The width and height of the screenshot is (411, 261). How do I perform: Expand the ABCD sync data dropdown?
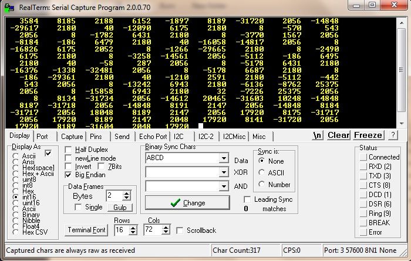click(x=224, y=158)
